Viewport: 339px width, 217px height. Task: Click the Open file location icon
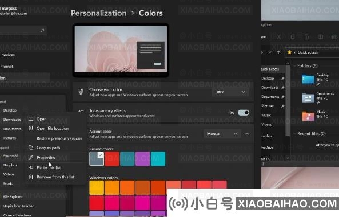point(31,128)
